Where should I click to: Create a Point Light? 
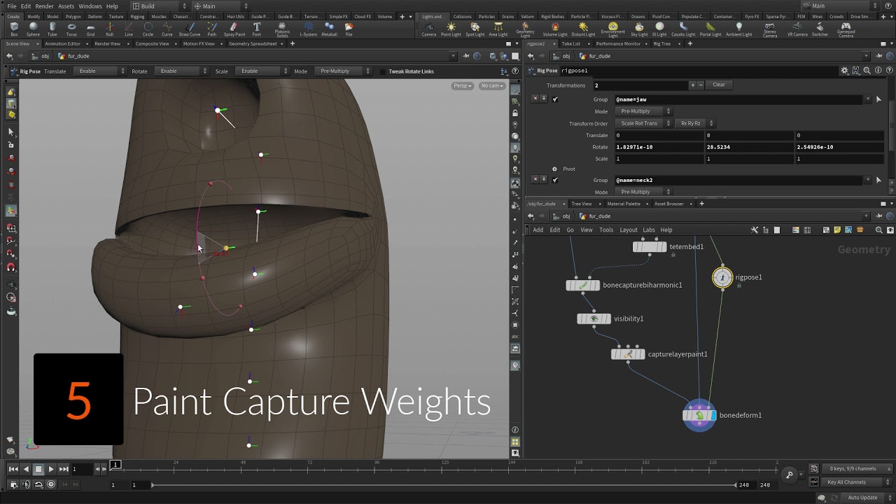pyautogui.click(x=451, y=29)
